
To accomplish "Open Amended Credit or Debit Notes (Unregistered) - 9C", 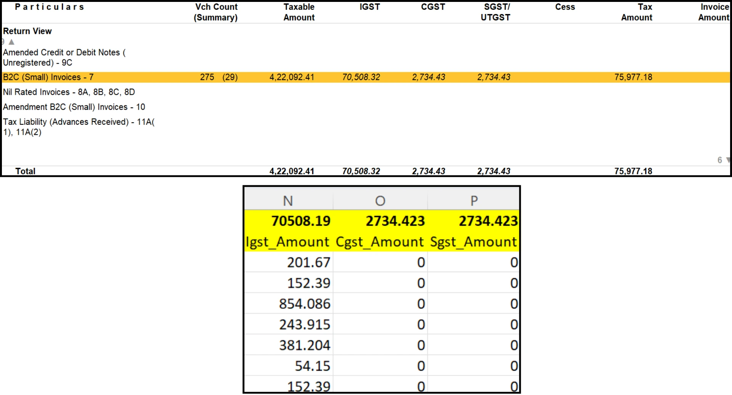I will [x=64, y=57].
